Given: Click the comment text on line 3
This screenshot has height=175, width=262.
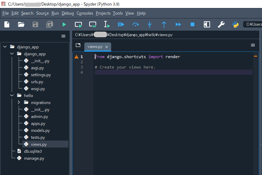Looking at the screenshot, I should pos(125,67).
